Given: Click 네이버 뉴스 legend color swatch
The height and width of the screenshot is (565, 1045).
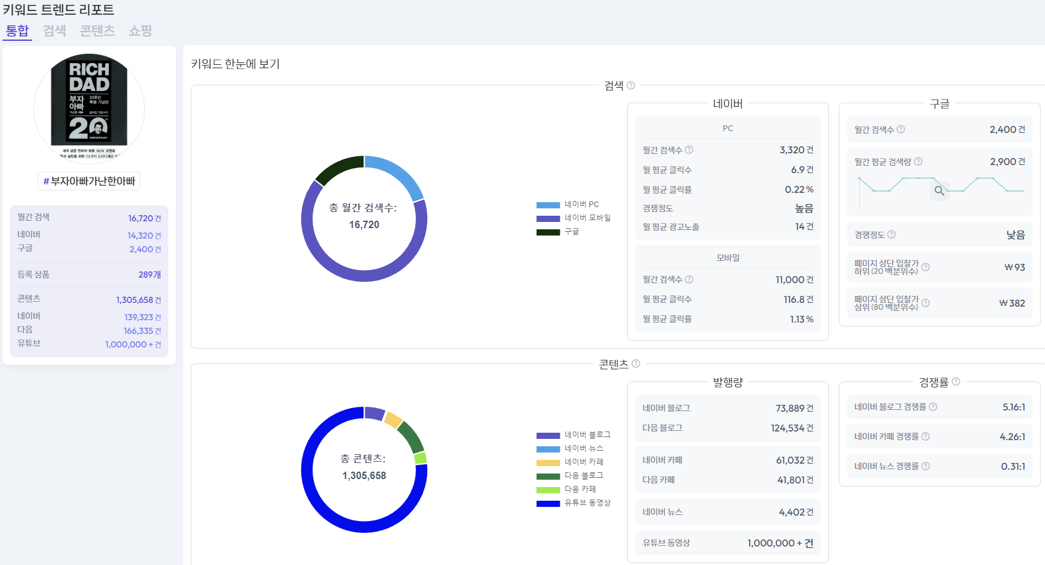Looking at the screenshot, I should coord(548,449).
